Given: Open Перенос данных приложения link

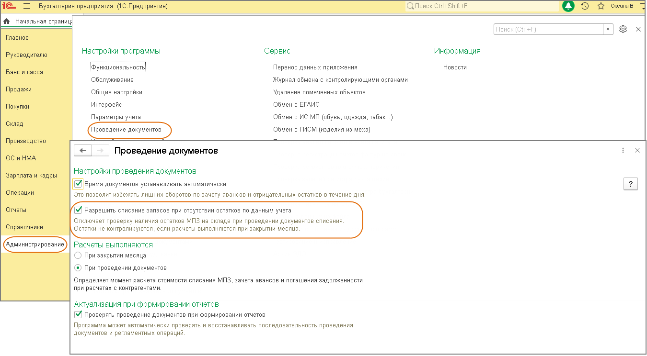Looking at the screenshot, I should (315, 67).
